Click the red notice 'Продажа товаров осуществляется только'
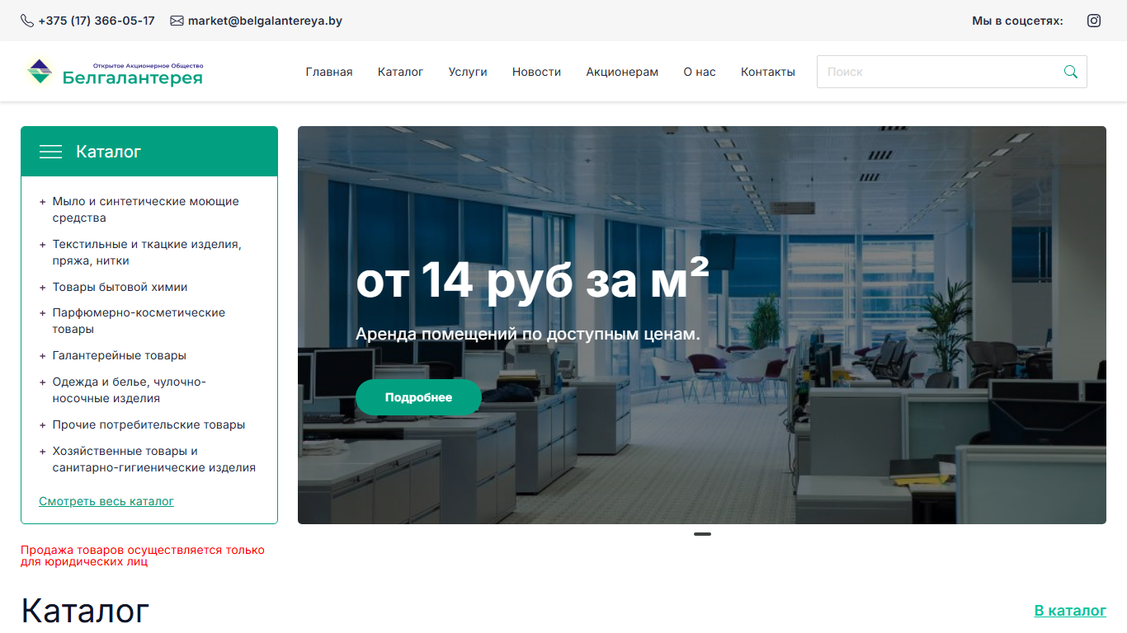Viewport: 1127px width, 633px height. [x=143, y=550]
